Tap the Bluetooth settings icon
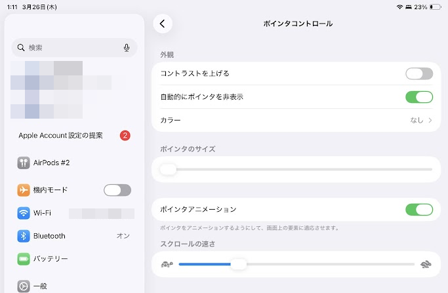 [24, 236]
